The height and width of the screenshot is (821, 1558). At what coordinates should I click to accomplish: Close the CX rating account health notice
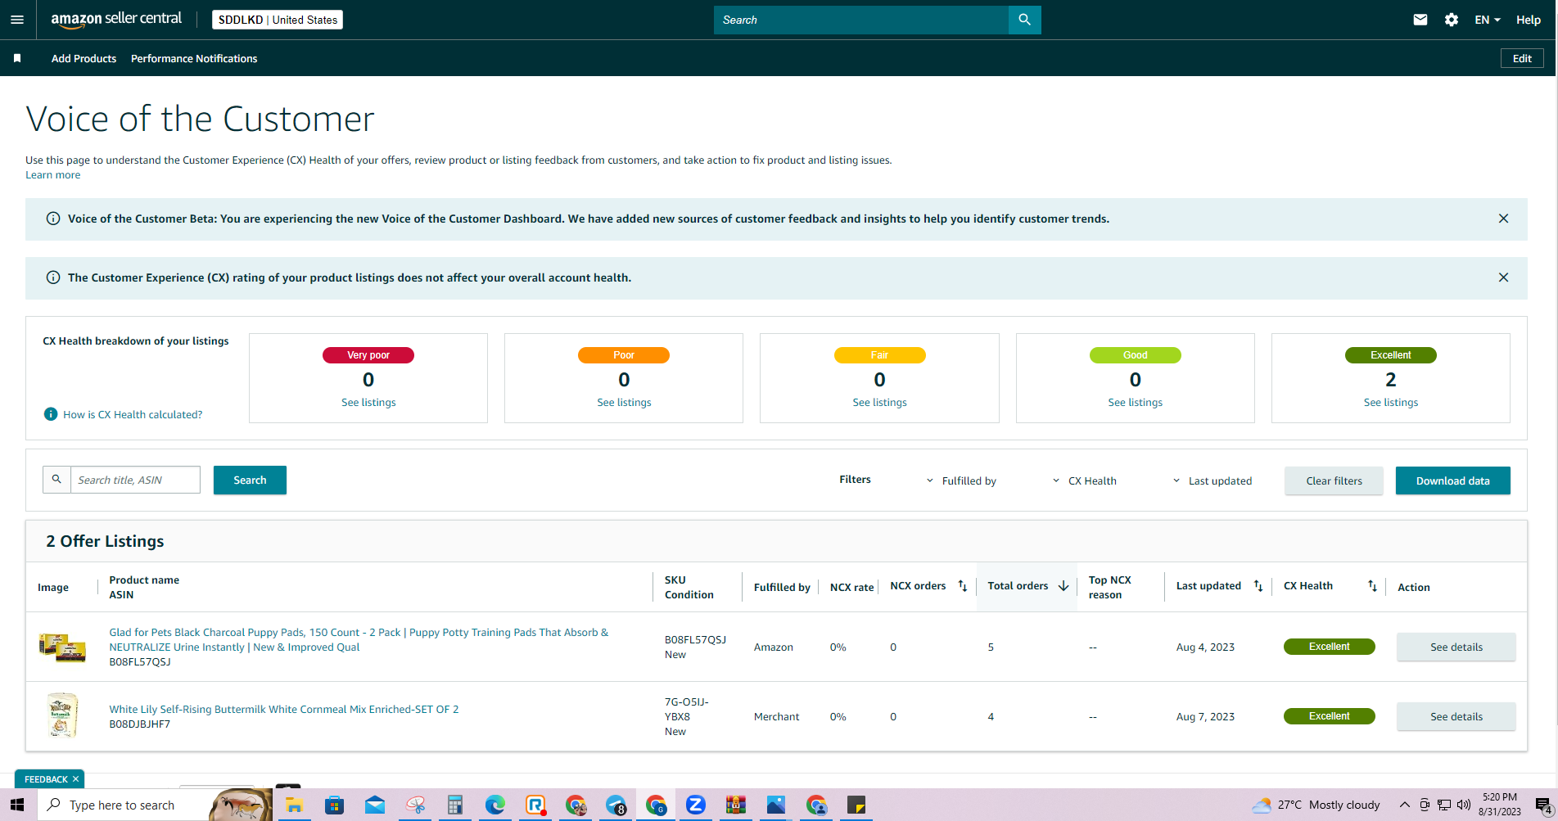coord(1503,277)
